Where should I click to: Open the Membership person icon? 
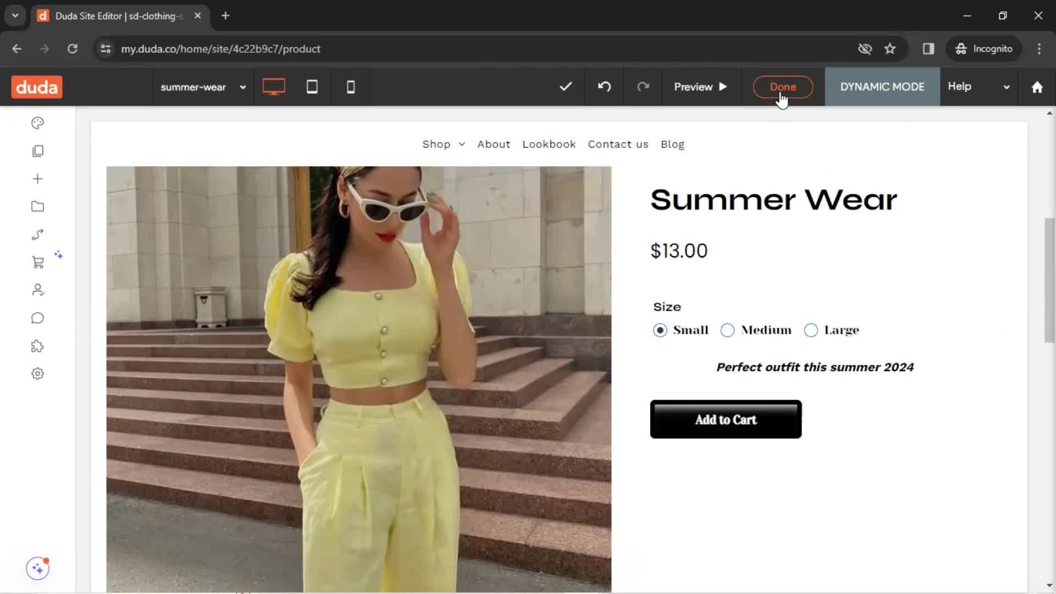coord(37,290)
